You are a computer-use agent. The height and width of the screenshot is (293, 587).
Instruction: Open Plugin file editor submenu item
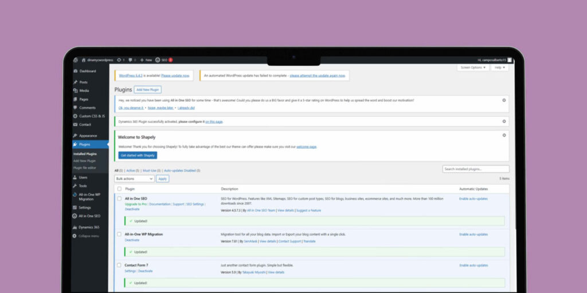point(85,168)
